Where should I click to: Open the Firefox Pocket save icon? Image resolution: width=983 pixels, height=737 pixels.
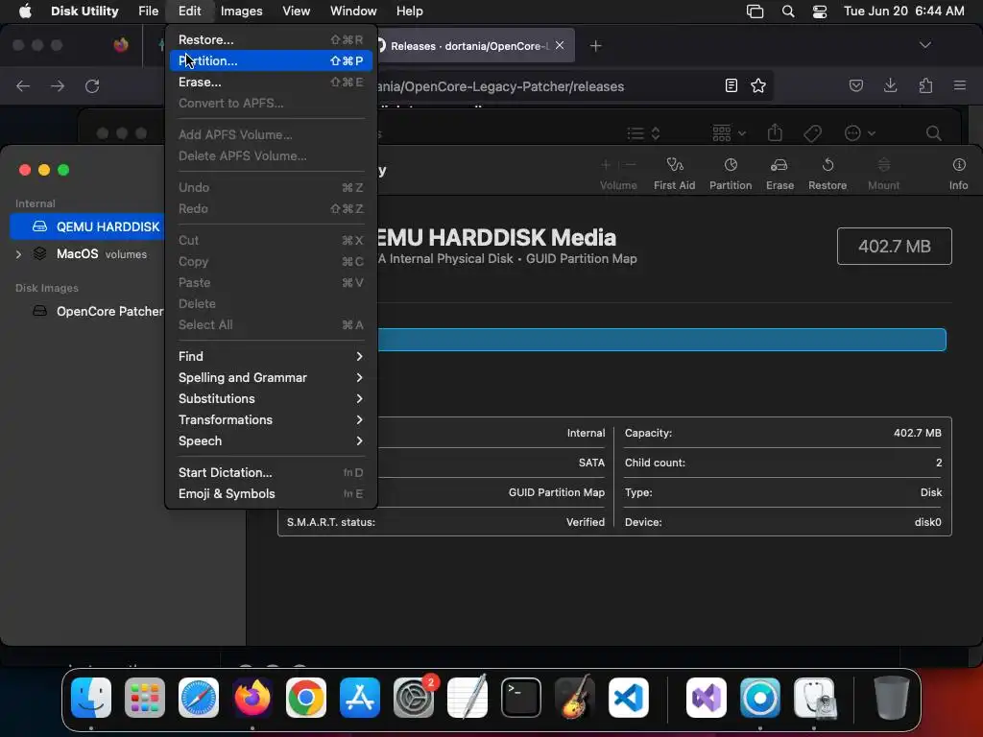855,85
